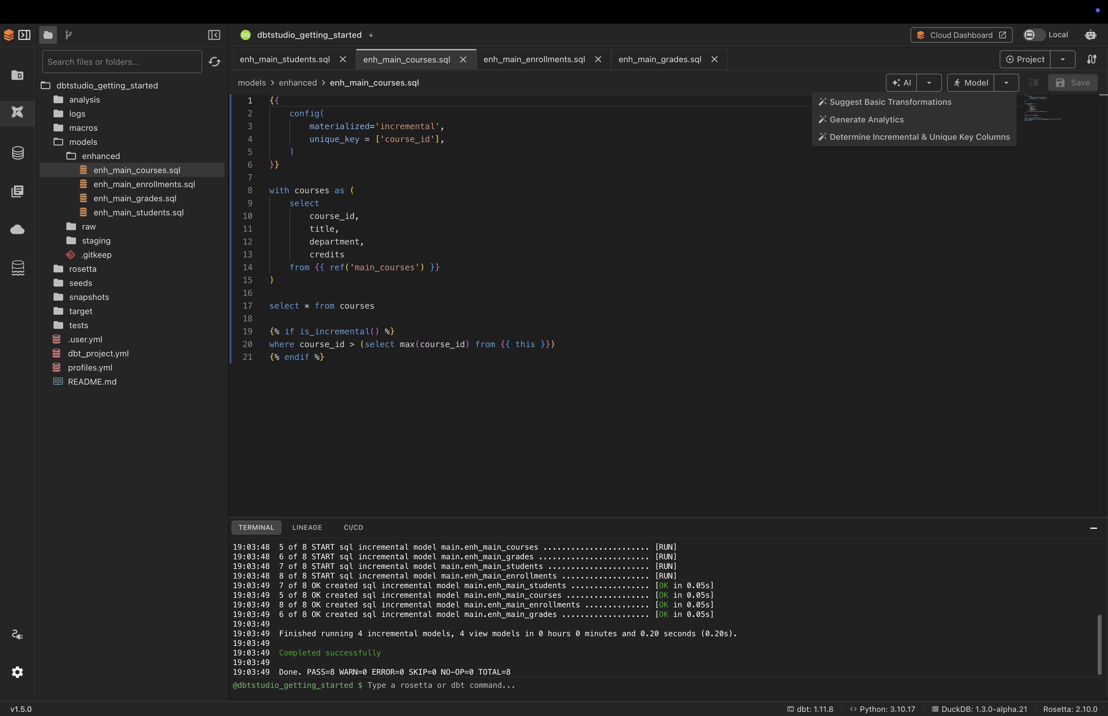Switch to the enh_main_students.sql tab

285,59
